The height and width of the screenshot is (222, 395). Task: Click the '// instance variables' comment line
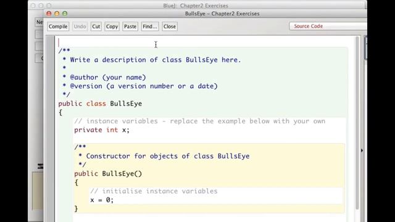(x=199, y=121)
